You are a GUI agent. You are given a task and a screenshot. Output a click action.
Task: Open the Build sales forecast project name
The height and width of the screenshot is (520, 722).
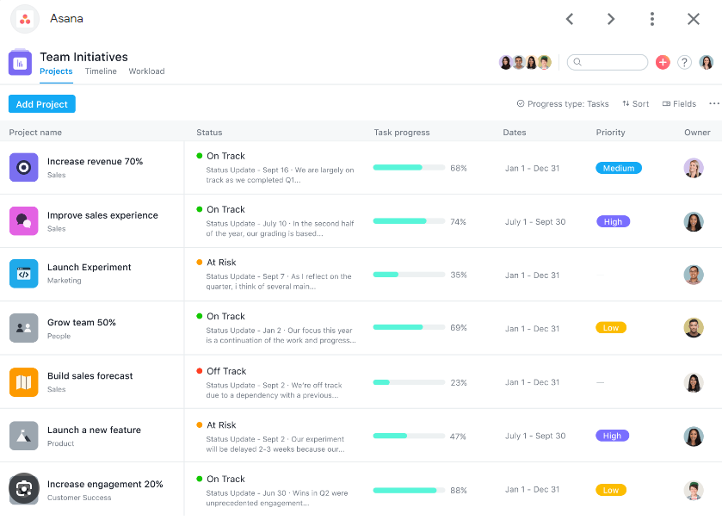89,376
